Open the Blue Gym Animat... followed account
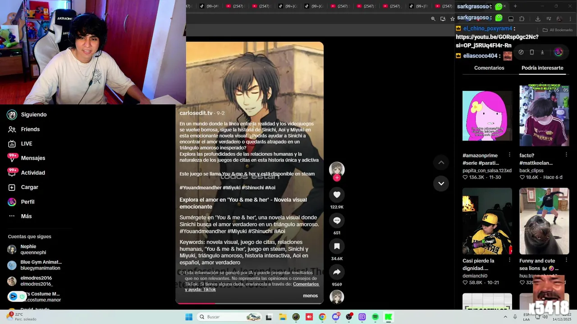Image resolution: width=577 pixels, height=324 pixels. (35, 265)
